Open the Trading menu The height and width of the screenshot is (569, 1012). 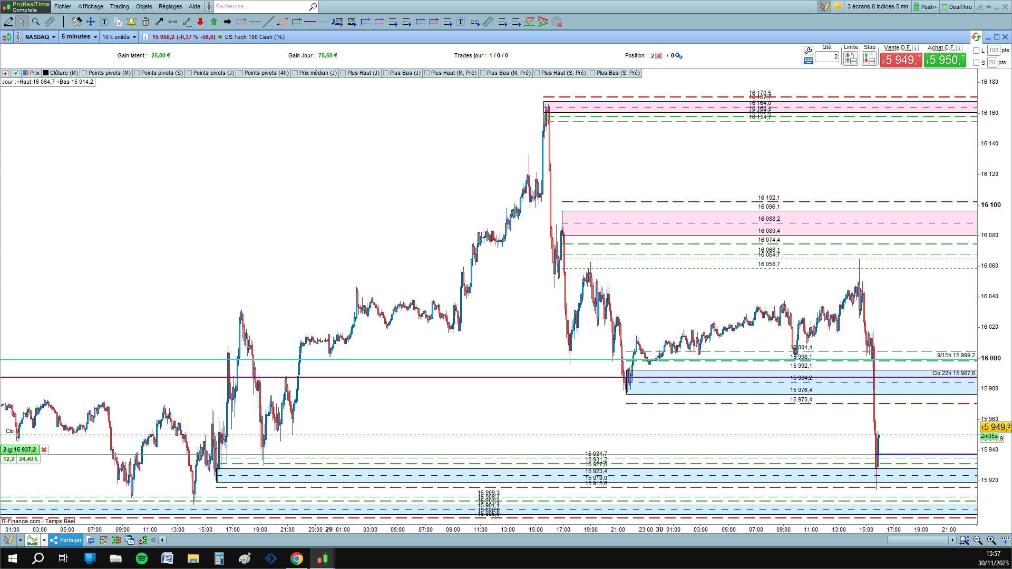[x=119, y=6]
